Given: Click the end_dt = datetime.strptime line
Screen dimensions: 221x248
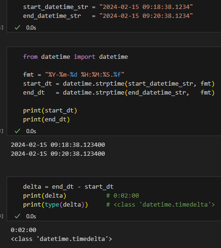Looking at the screenshot, I should click(x=119, y=93).
